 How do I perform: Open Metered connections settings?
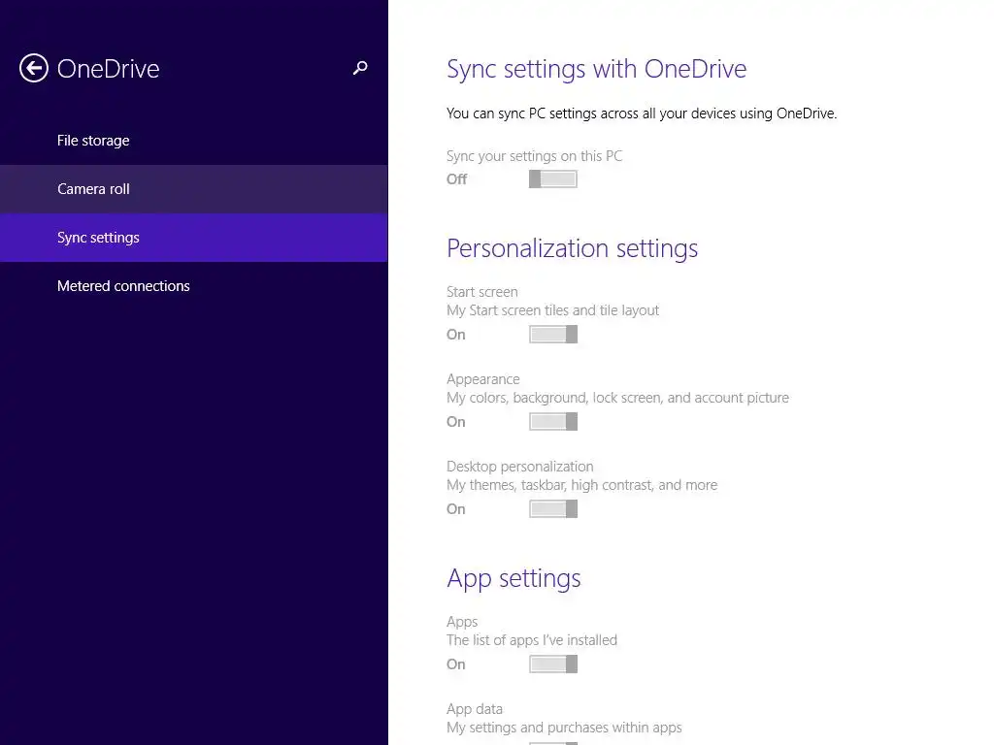pos(194,286)
